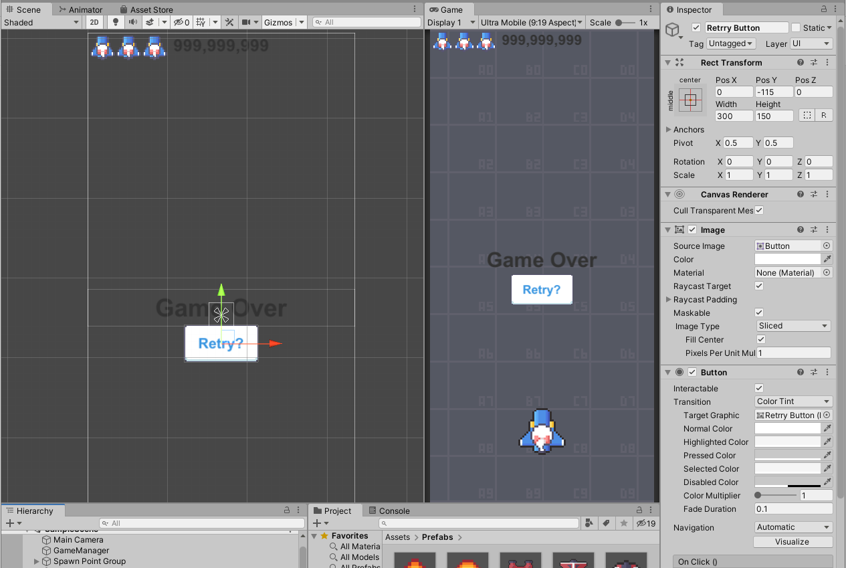Toggle Raycast Target checkbox
Image resolution: width=846 pixels, height=568 pixels.
(759, 286)
